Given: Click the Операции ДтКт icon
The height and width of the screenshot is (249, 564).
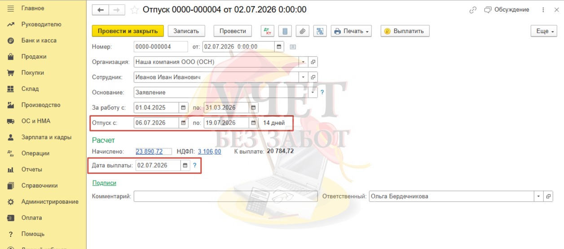Looking at the screenshot, I should 11,154.
